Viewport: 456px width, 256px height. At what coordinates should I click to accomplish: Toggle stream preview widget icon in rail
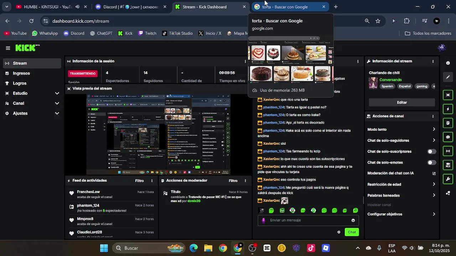(x=448, y=95)
